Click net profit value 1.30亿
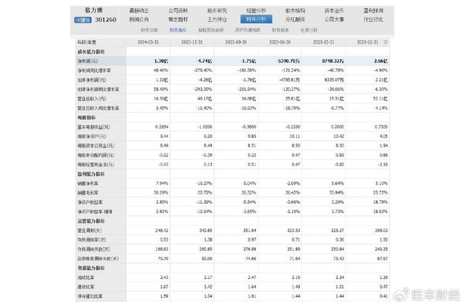Screen dimensions: 464x306 pos(161,61)
